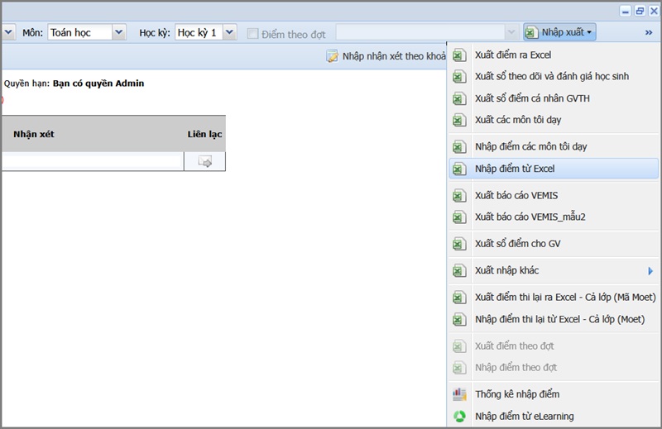Select Nhập điểm từ eLearning
This screenshot has height=429, width=662.
click(x=553, y=417)
